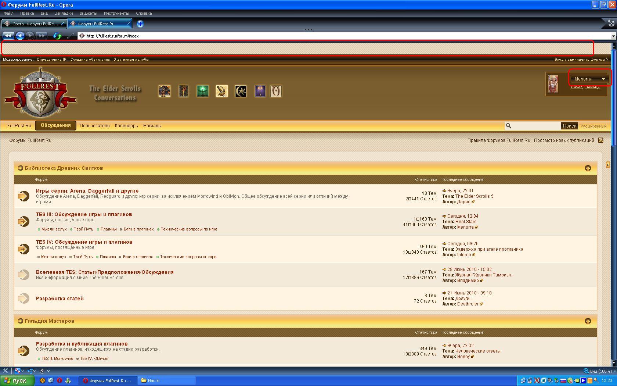Open the Закладки menu
617x386 pixels.
tap(64, 13)
